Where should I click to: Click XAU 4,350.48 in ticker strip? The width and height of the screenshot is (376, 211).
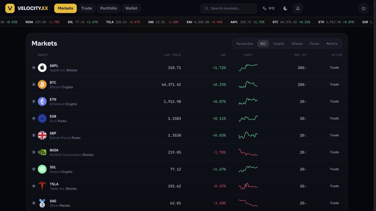coord(204,22)
